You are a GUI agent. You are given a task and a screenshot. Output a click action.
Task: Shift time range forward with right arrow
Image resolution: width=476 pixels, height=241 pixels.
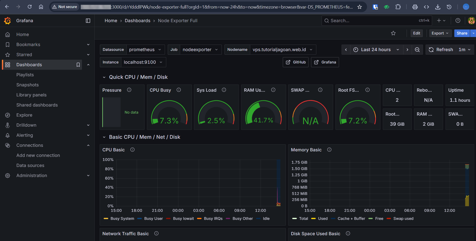pos(407,50)
